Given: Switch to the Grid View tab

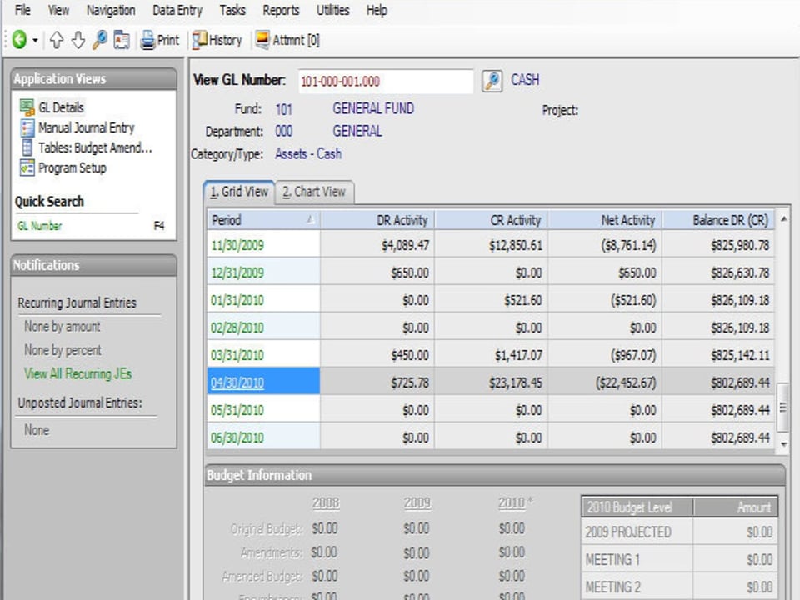Looking at the screenshot, I should click(x=239, y=192).
